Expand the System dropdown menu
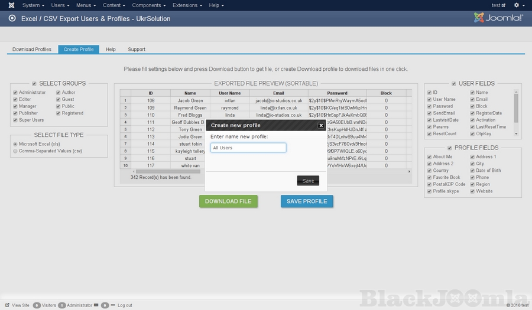Screen dimensions: 532x310 coord(33,5)
